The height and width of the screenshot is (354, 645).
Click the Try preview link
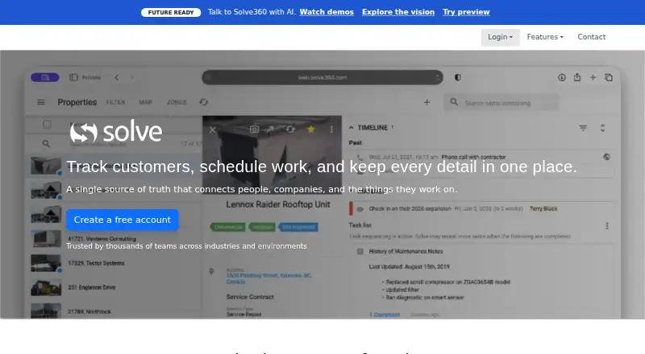pyautogui.click(x=466, y=12)
